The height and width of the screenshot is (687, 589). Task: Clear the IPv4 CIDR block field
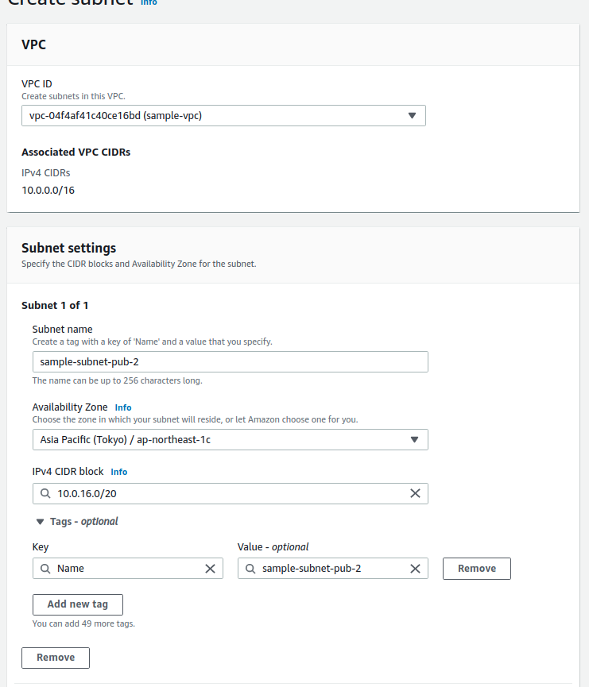pyautogui.click(x=415, y=493)
